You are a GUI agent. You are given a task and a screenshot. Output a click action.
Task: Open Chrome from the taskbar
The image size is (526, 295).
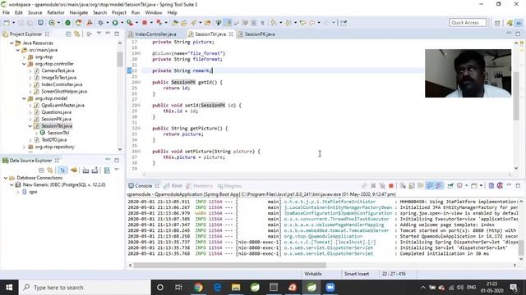pyautogui.click(x=198, y=288)
